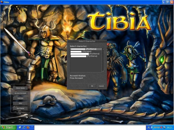Image resolution: width=174 pixels, height=130 pixels.
Task: Click the character list scroll down arrow
Action: tap(103, 71)
